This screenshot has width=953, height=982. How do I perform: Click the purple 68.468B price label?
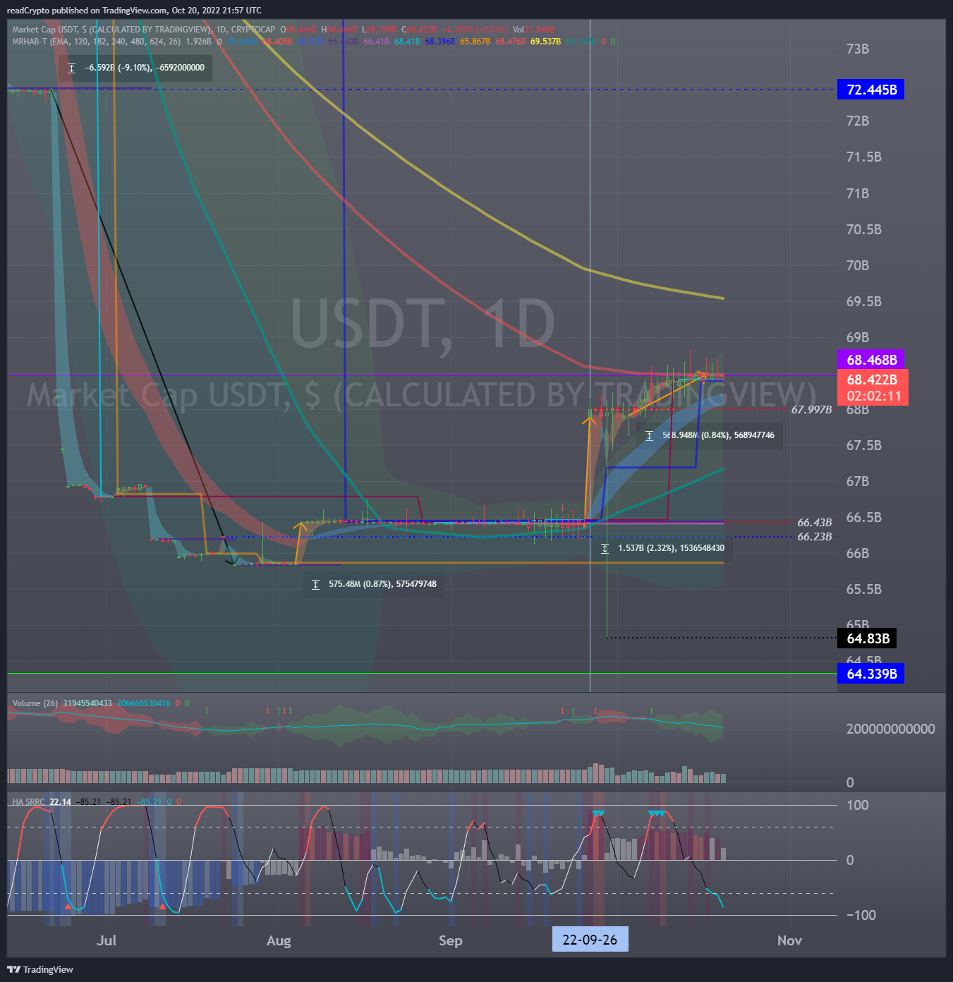tap(871, 360)
